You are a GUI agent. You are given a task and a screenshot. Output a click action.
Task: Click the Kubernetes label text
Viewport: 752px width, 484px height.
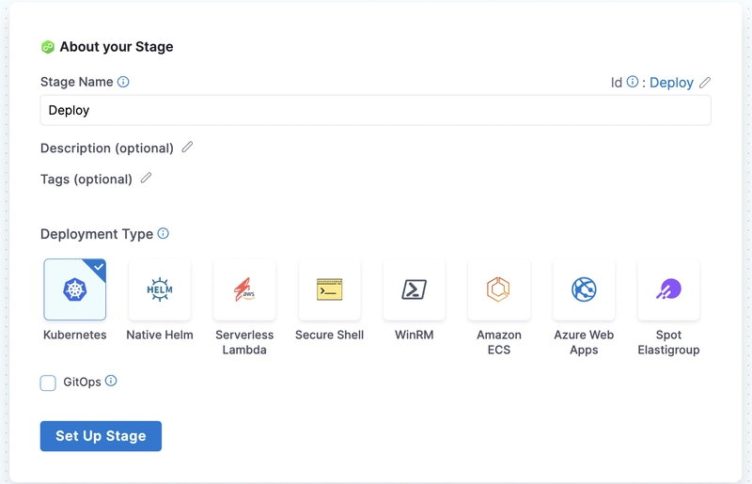(75, 335)
